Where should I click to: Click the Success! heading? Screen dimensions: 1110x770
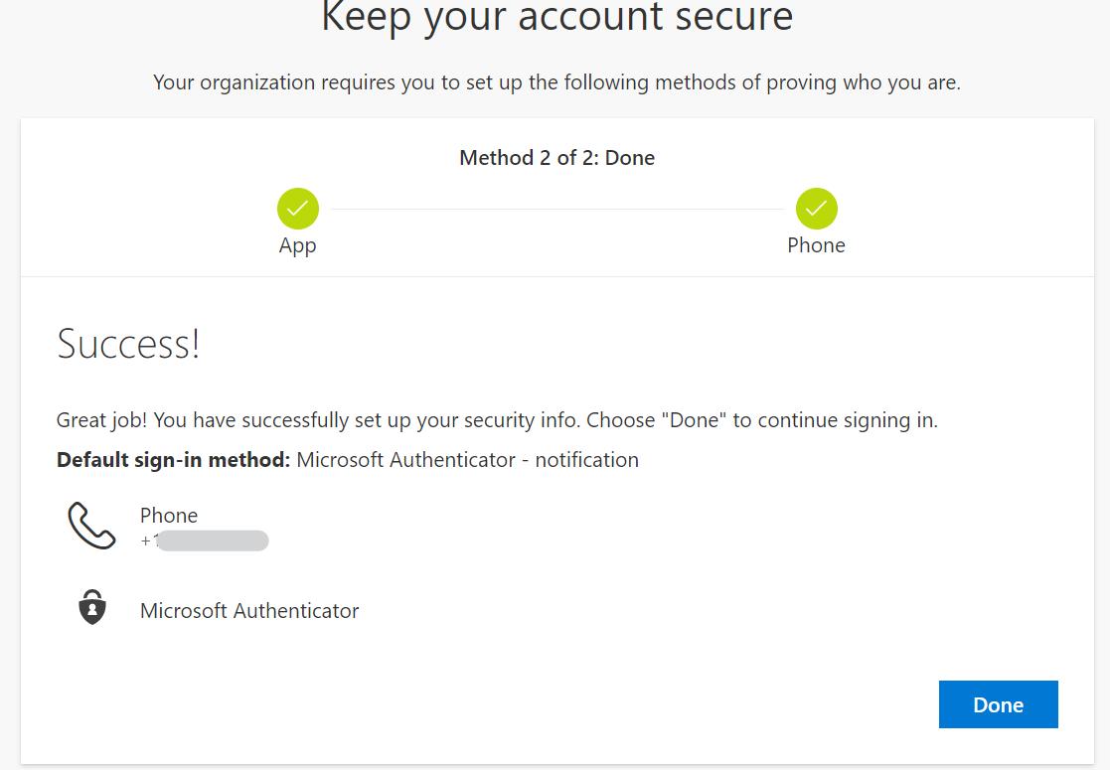(x=128, y=344)
